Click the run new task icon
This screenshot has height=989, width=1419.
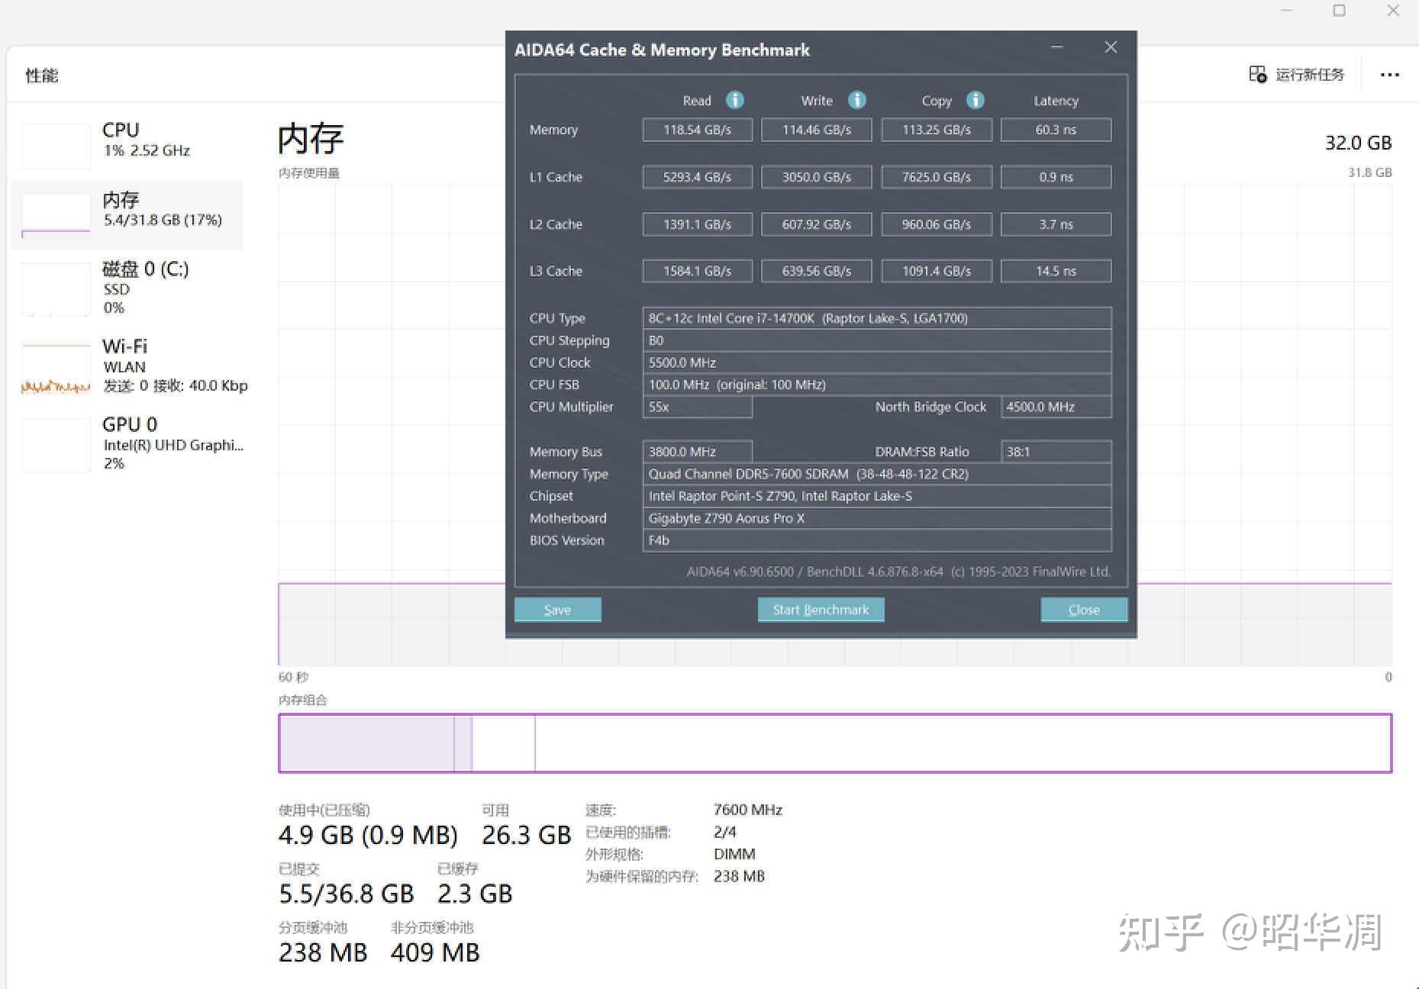point(1257,74)
